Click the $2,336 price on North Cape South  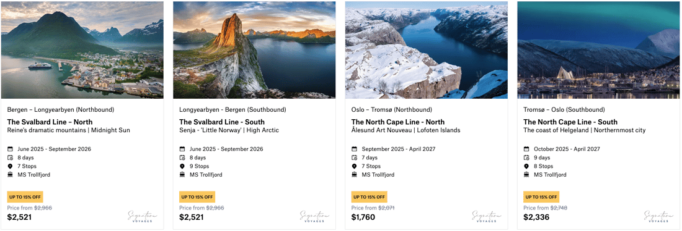click(x=536, y=217)
